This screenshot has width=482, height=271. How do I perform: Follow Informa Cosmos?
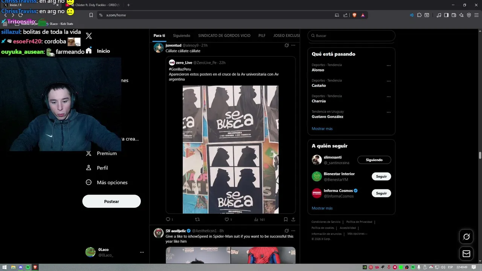[381, 193]
